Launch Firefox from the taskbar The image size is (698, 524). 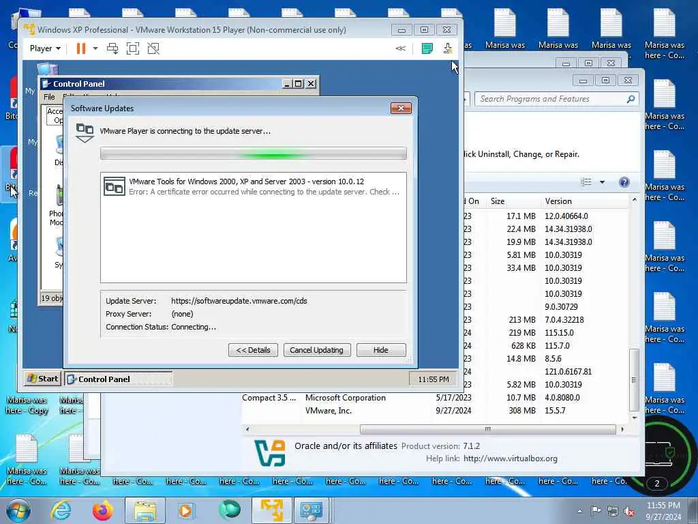click(x=103, y=510)
